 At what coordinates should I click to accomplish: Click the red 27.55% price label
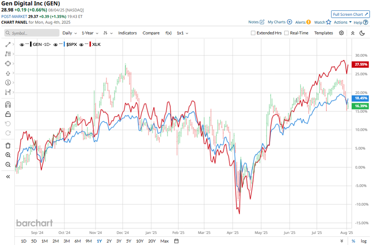(x=360, y=64)
